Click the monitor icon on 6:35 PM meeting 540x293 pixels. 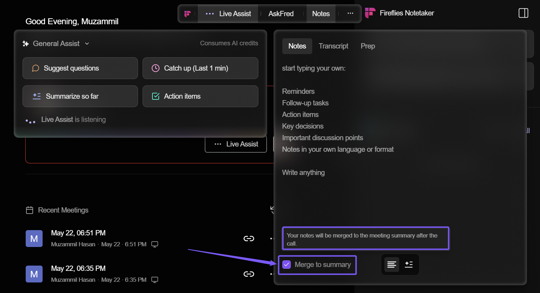(155, 280)
